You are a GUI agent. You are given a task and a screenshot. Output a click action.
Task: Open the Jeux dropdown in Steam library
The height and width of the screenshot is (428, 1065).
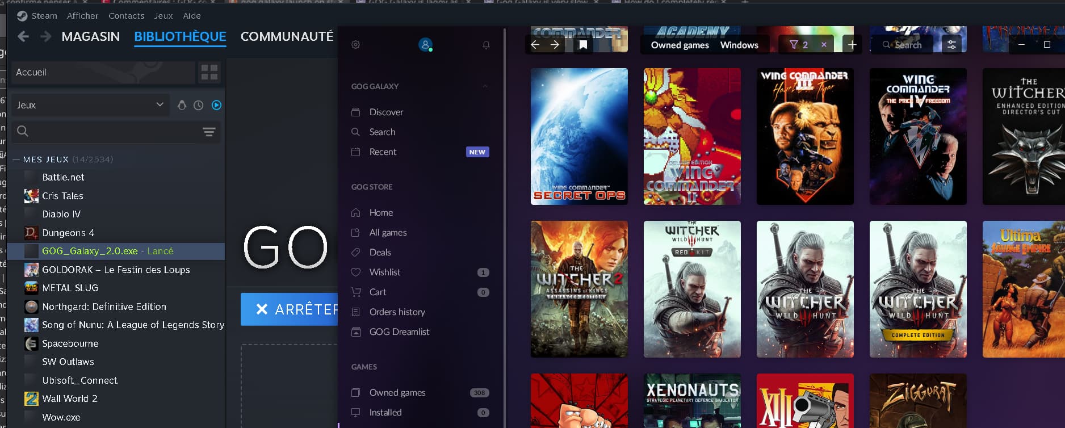90,105
